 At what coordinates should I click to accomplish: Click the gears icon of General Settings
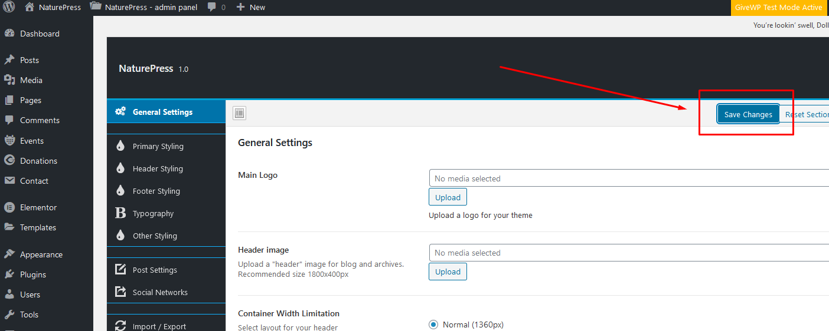(120, 111)
